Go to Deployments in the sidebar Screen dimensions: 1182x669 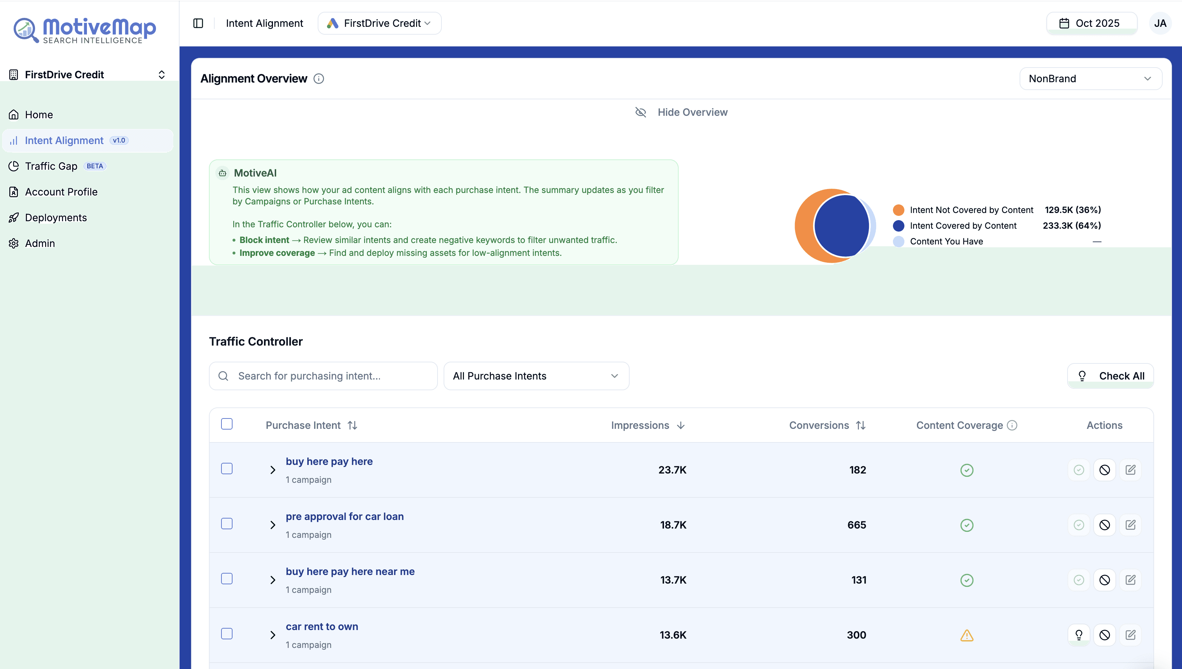click(x=56, y=218)
